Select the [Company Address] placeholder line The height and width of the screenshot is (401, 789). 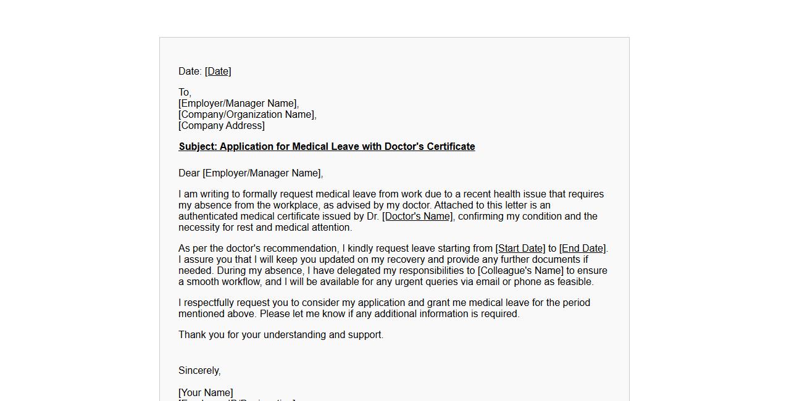[222, 126]
